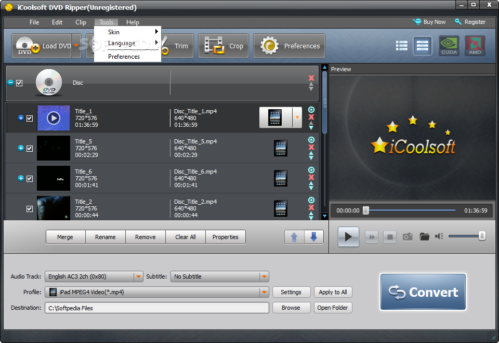Click the fast forward preview button

tap(372, 237)
